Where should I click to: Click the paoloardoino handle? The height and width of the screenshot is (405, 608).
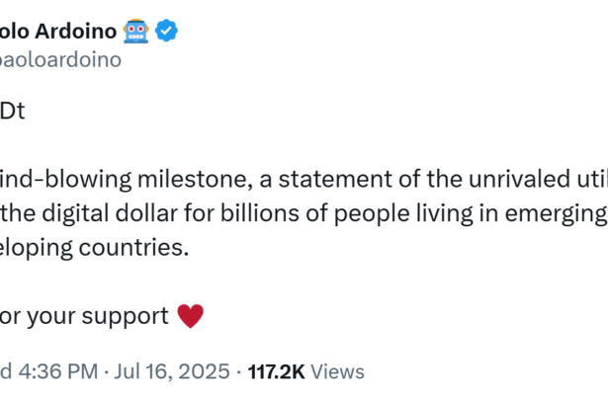[x=59, y=59]
